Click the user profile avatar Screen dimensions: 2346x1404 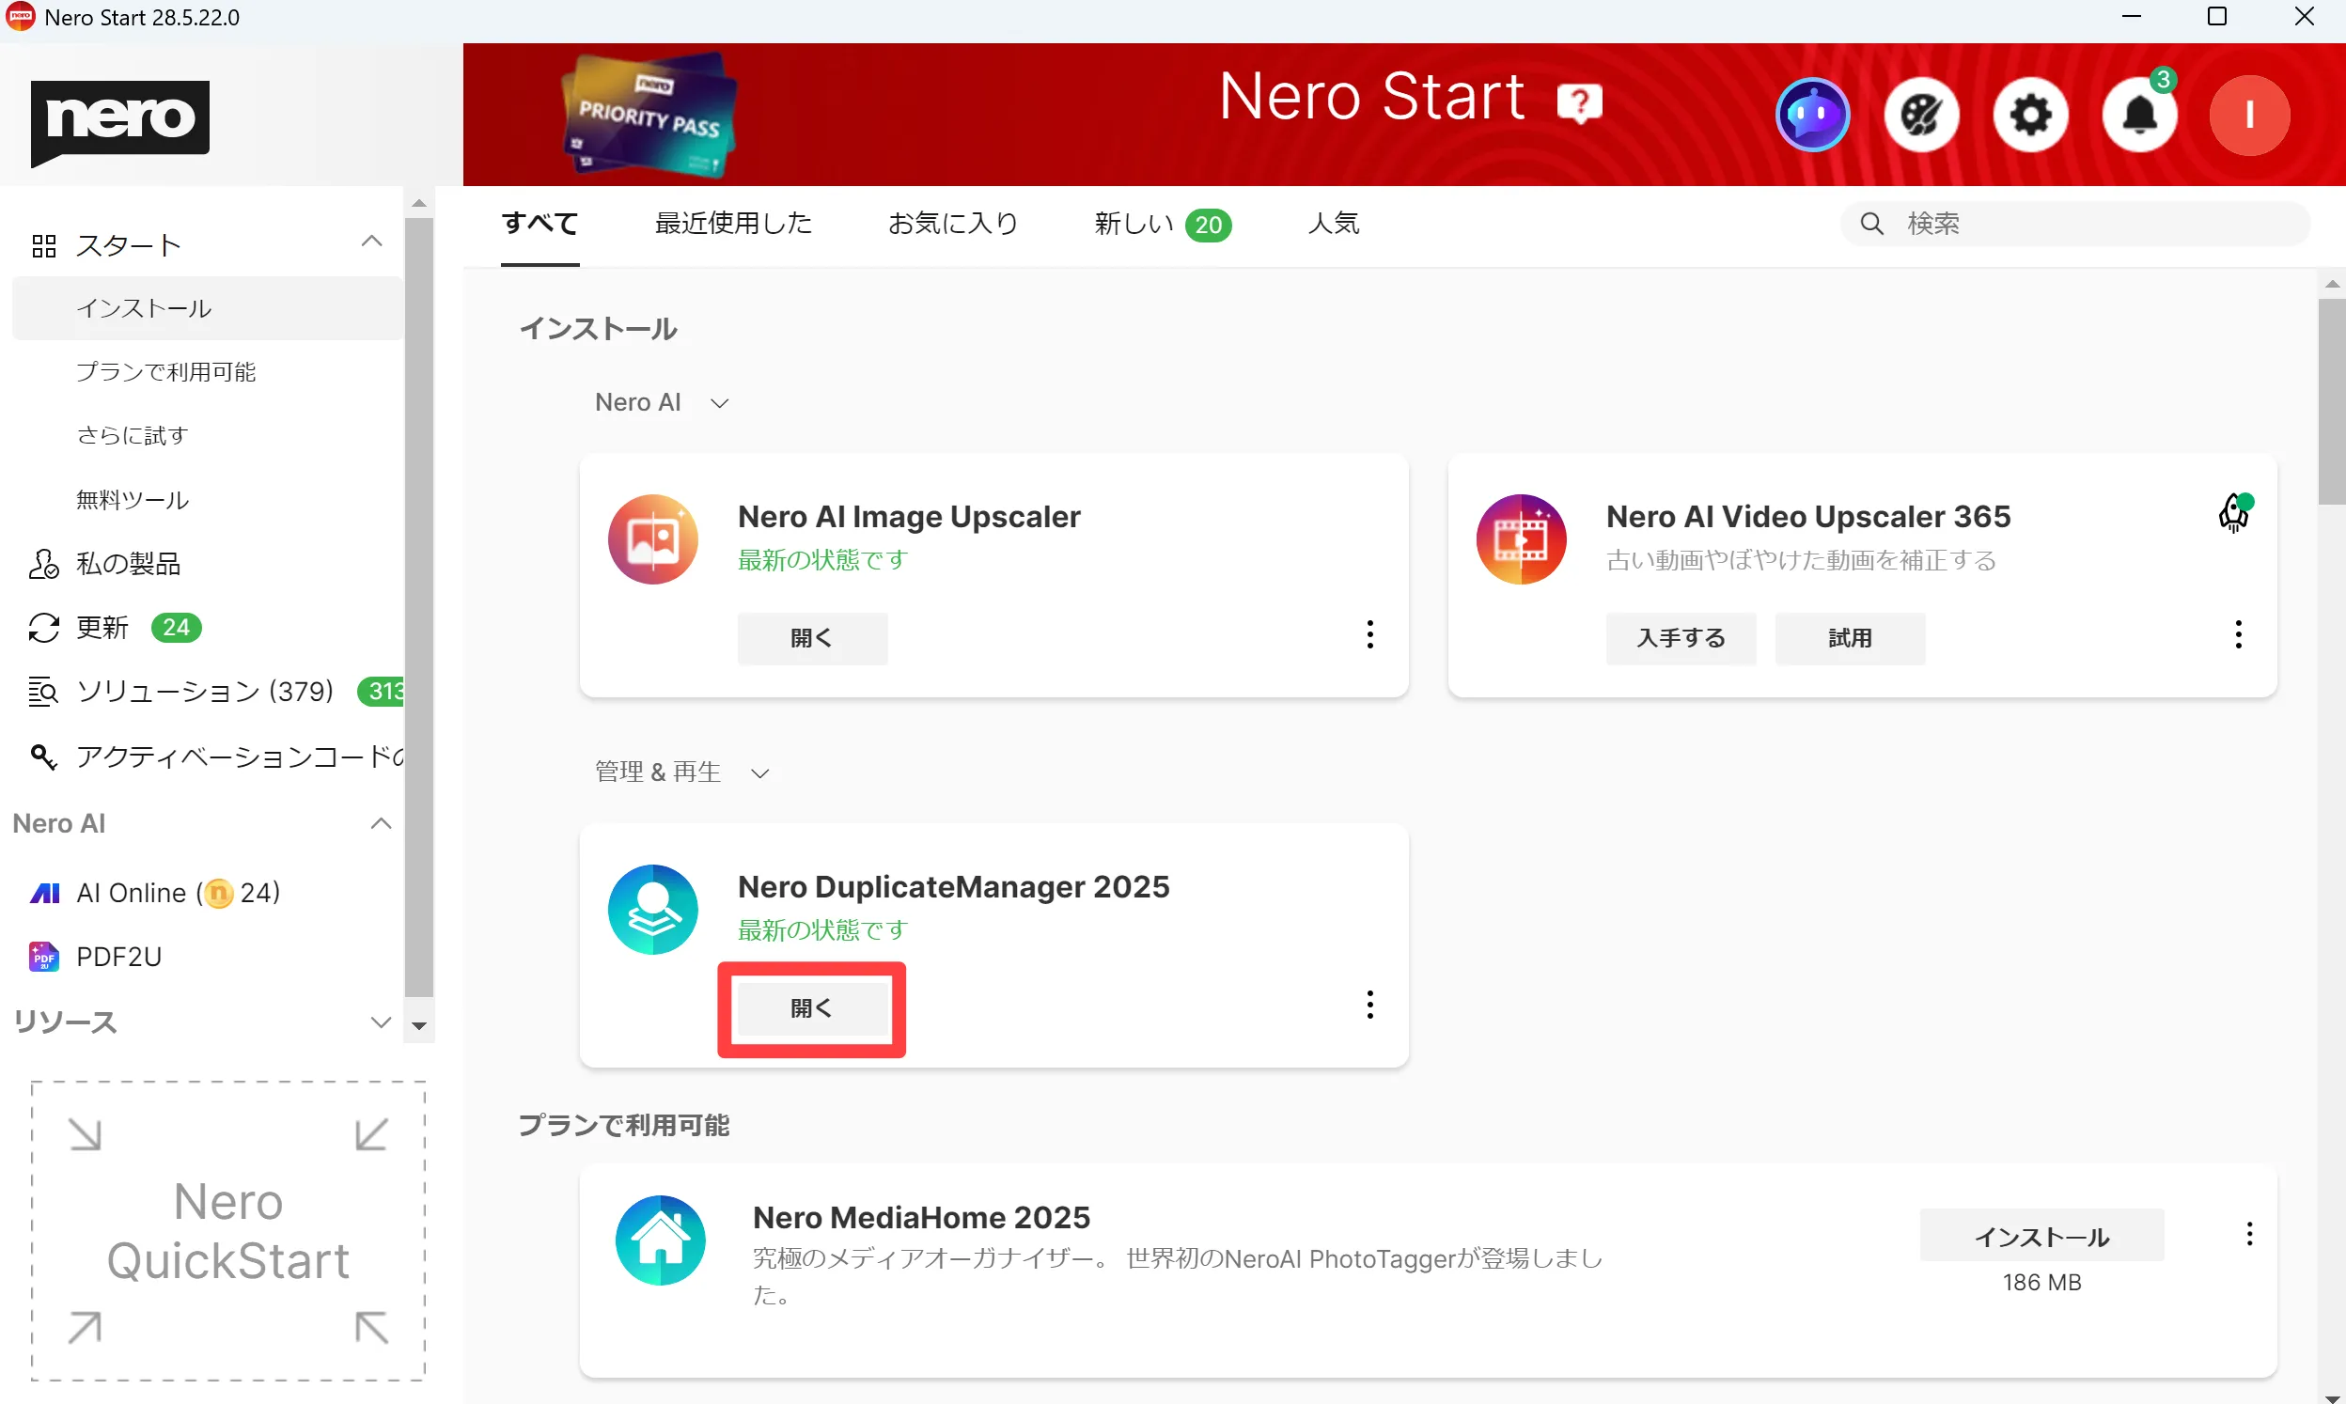2249,115
